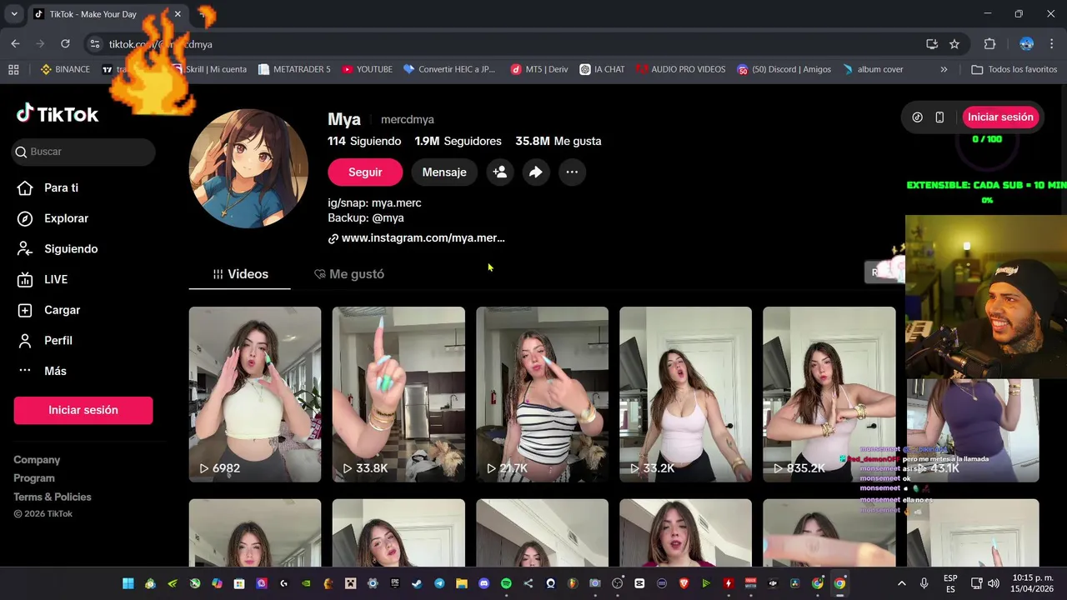The width and height of the screenshot is (1067, 600).
Task: Open the IA CHAT bookmark
Action: coord(602,69)
